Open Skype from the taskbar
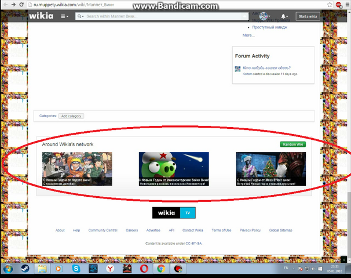Image resolution: width=351 pixels, height=278 pixels. click(76, 269)
